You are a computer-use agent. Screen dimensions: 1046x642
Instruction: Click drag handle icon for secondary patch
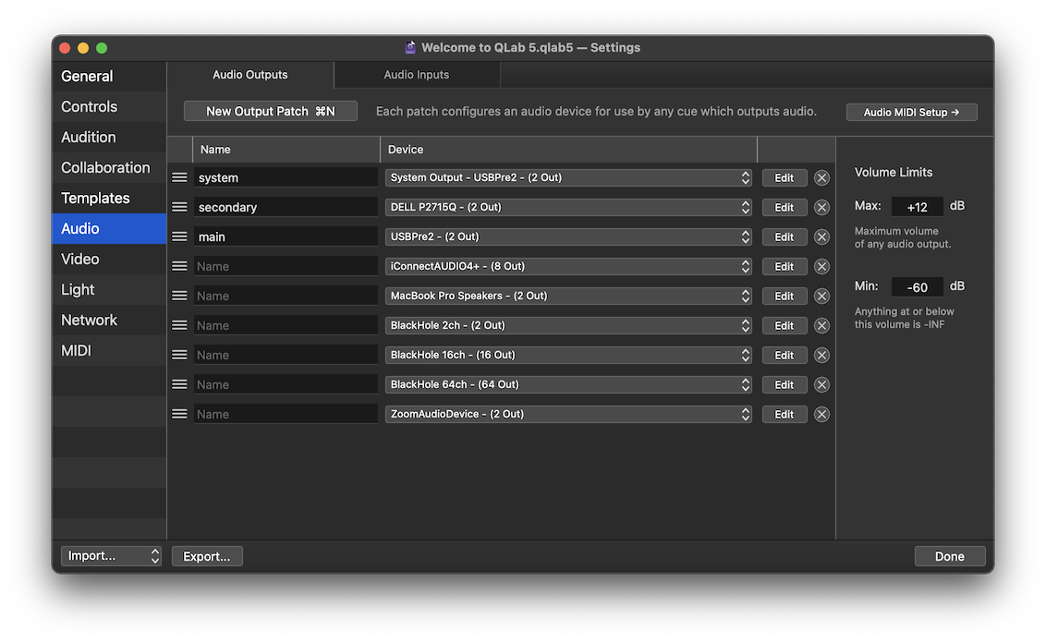pos(179,207)
